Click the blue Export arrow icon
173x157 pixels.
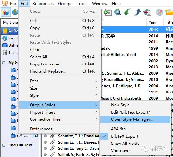click(137, 12)
